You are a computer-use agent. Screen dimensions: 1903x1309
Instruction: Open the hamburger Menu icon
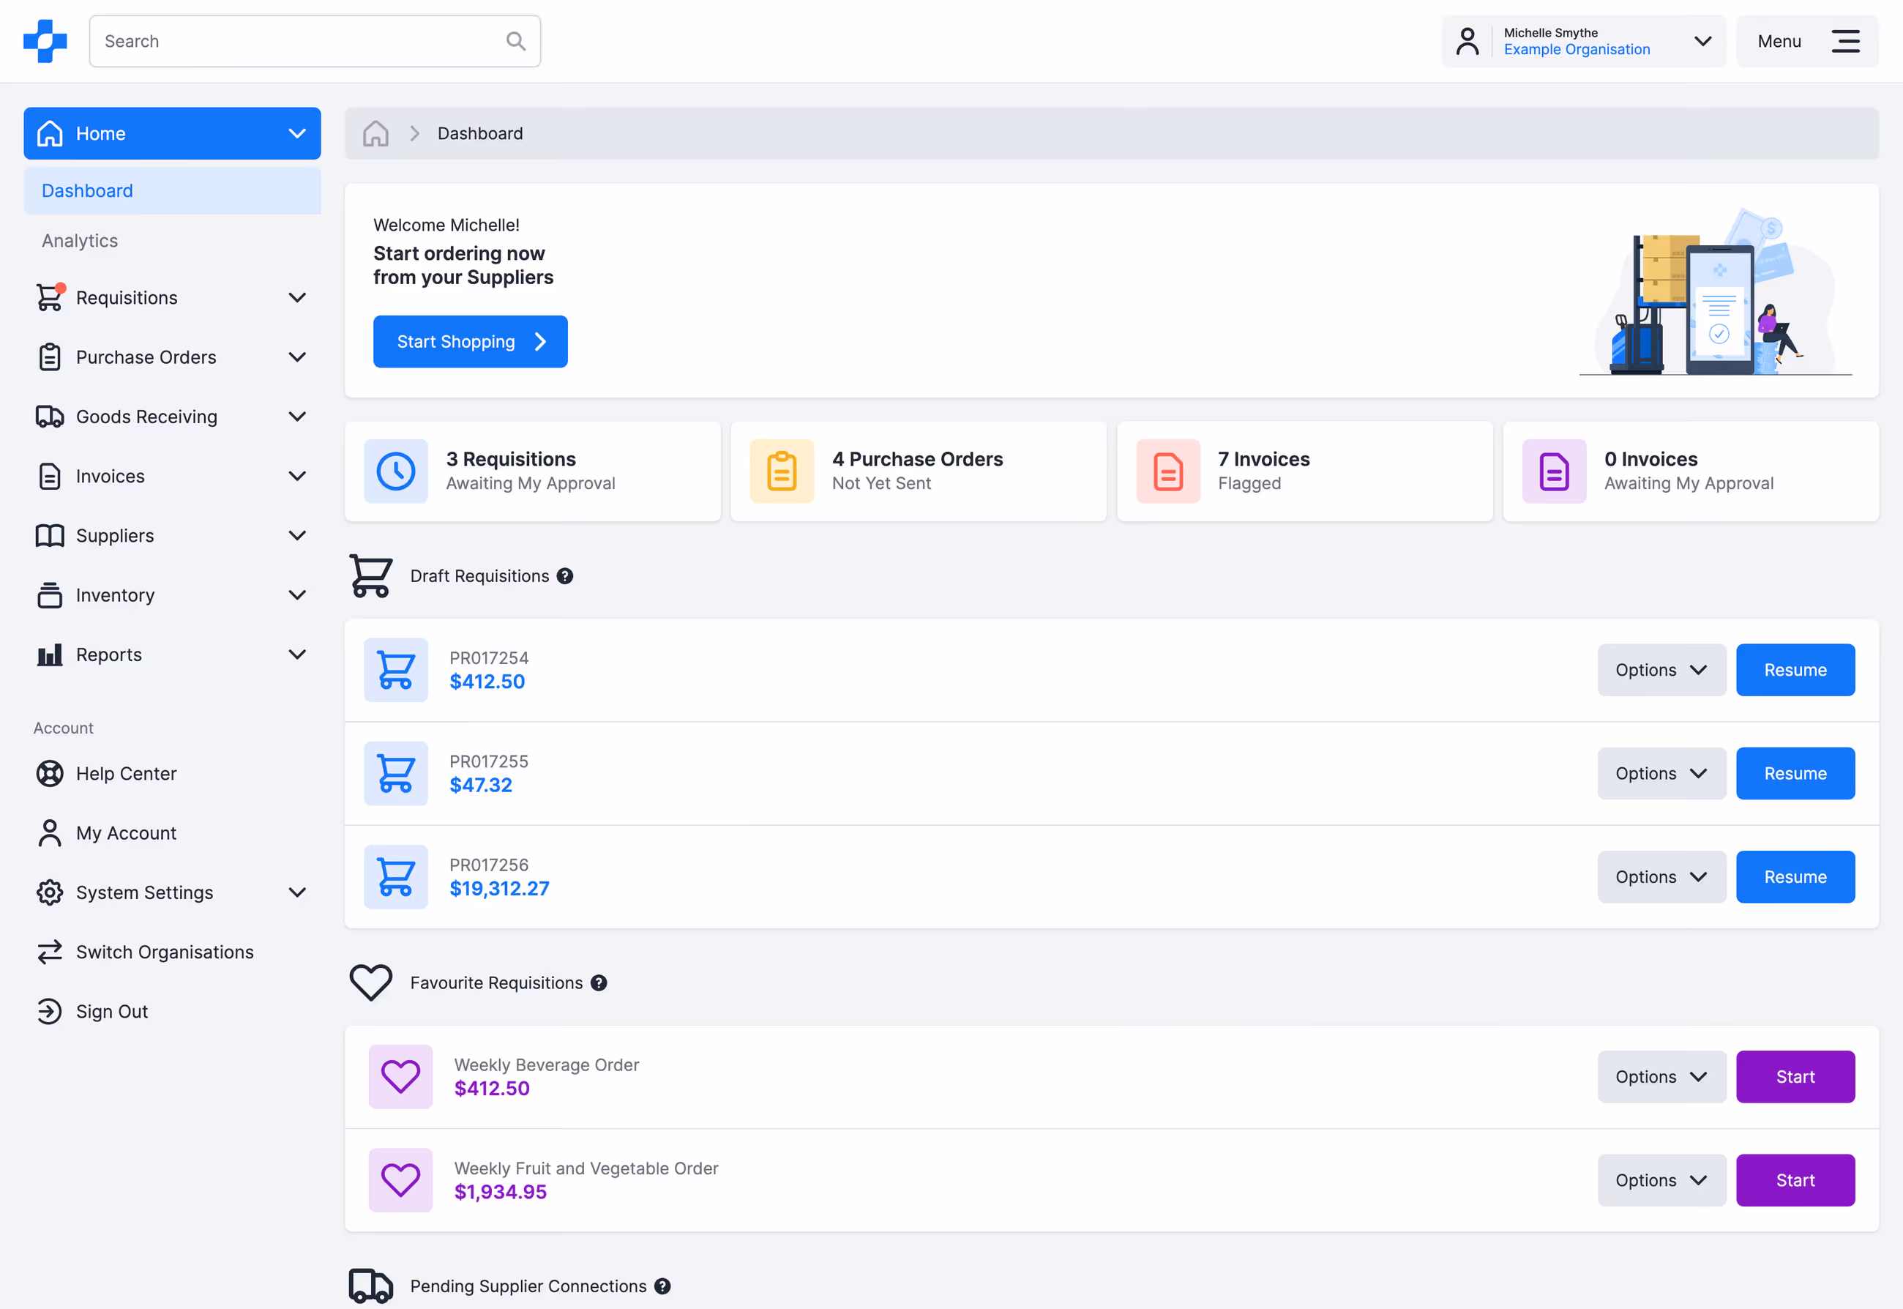(x=1846, y=41)
